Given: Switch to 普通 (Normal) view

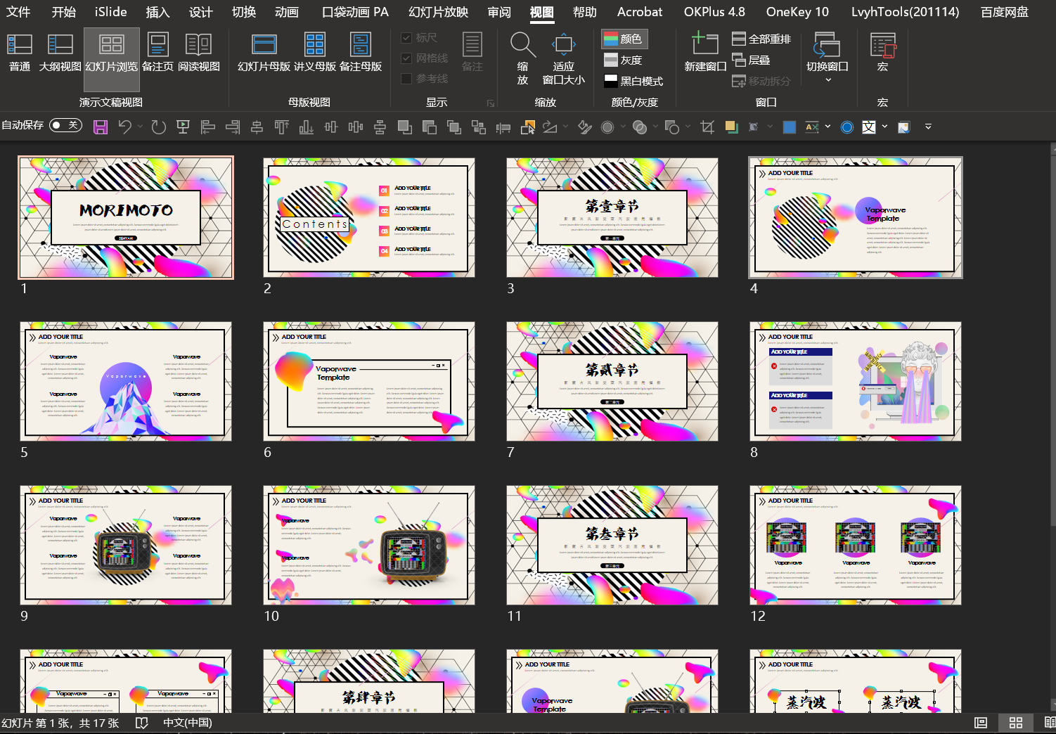Looking at the screenshot, I should (20, 53).
